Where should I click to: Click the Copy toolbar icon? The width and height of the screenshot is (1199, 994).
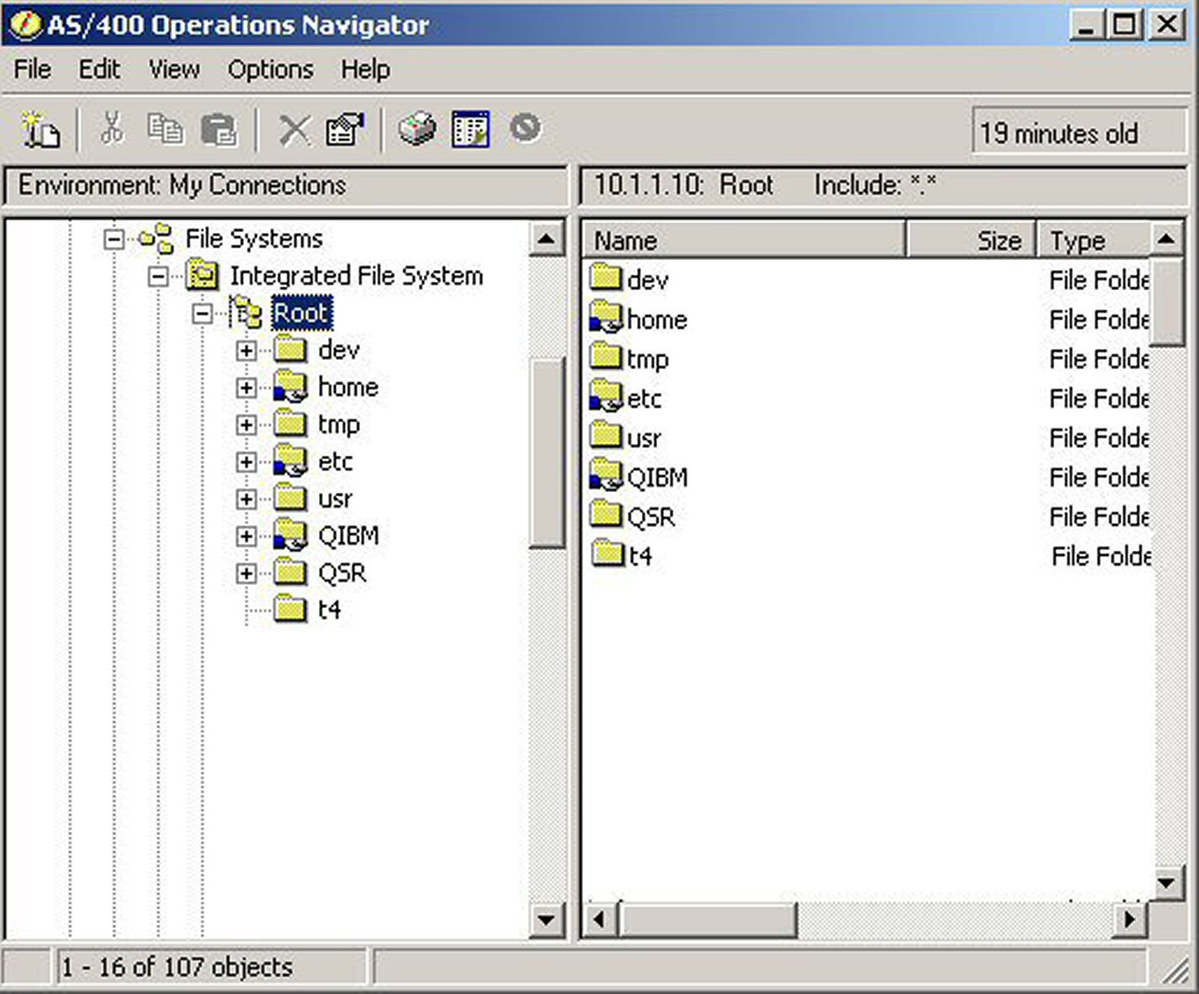coord(165,130)
